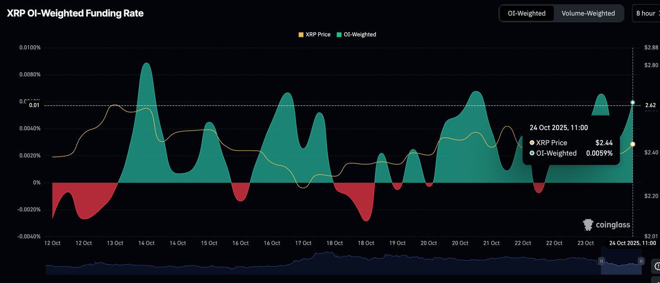
Task: Open the 8 hour interval dropdown
Action: point(646,13)
